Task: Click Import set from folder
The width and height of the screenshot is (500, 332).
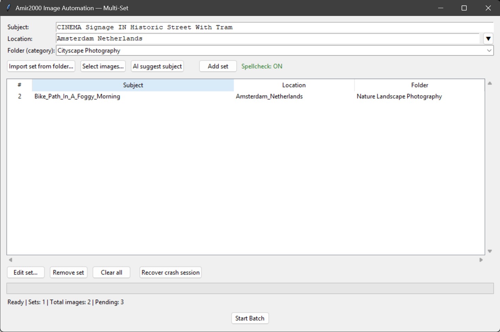Action: [x=40, y=66]
